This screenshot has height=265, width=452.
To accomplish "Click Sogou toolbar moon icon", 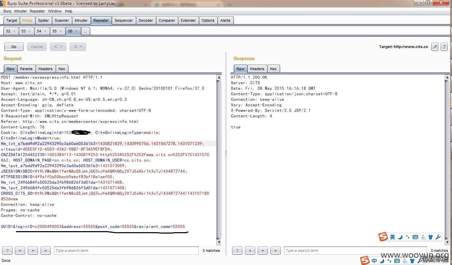I will tap(400, 237).
